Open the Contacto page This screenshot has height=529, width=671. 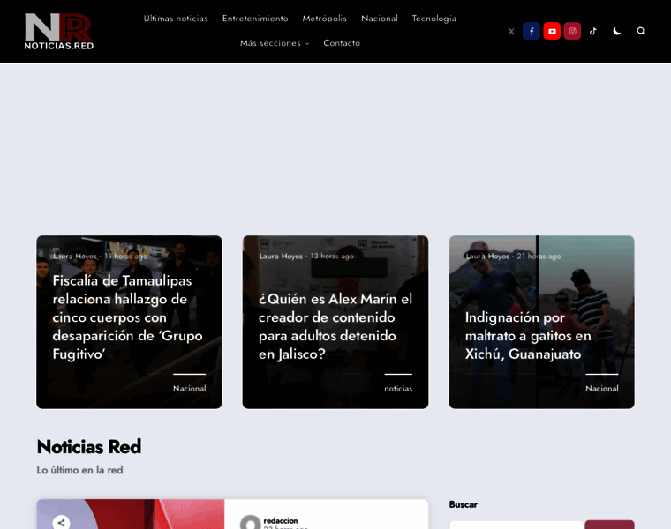coord(342,43)
